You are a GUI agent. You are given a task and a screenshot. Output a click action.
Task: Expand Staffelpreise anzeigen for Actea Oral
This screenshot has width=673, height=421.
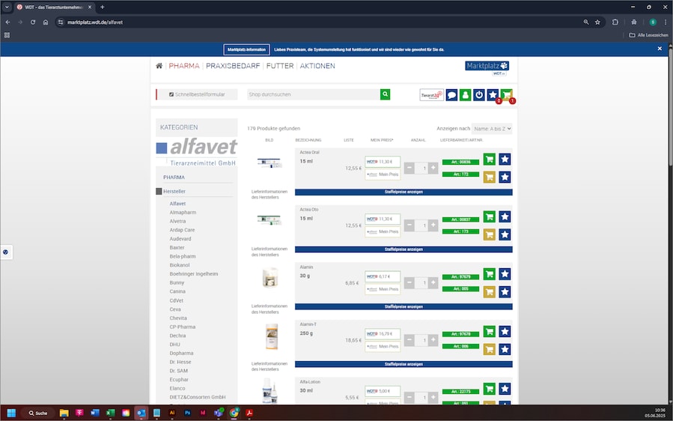(404, 192)
